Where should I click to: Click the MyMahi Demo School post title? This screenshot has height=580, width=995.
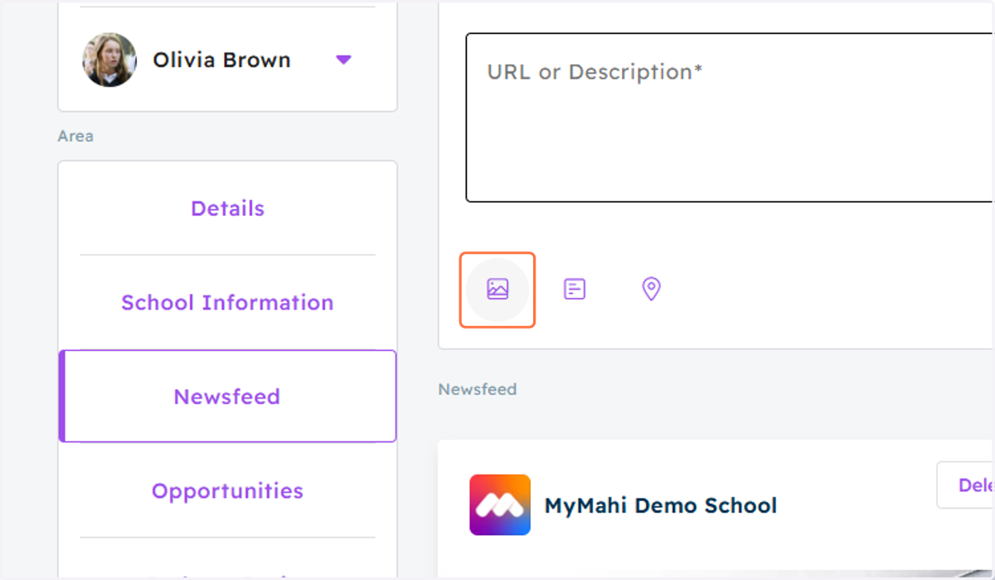(x=661, y=505)
